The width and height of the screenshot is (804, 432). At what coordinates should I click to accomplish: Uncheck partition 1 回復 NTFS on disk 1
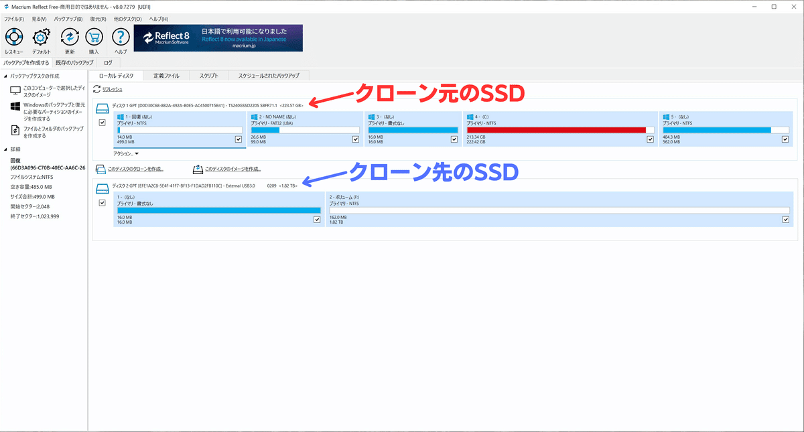click(239, 139)
